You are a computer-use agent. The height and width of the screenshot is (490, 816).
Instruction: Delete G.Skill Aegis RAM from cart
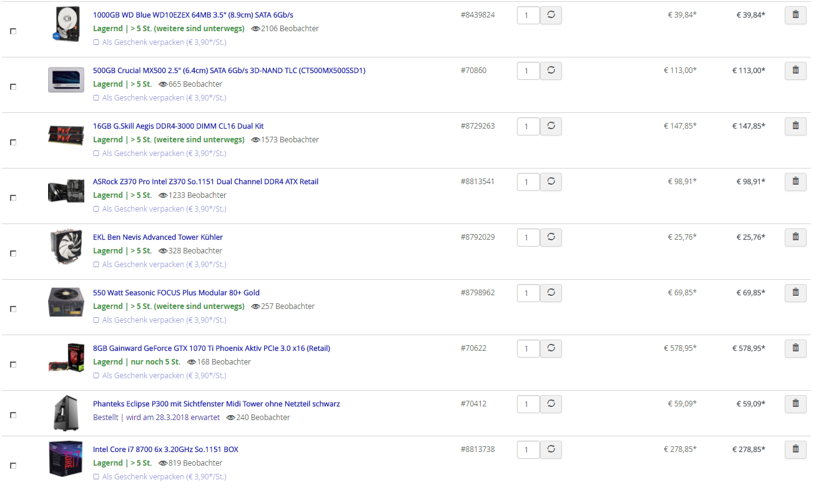795,126
